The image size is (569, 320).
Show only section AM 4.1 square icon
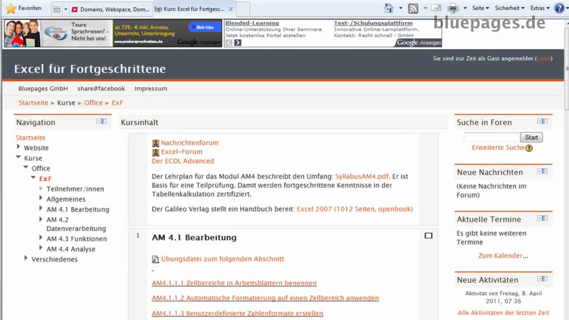[429, 236]
